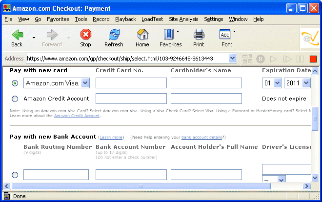Click the scroll right arrow button
This screenshot has width=322, height=202.
tap(306, 186)
